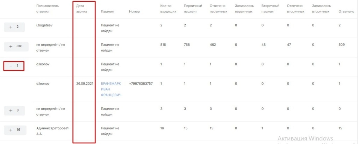Click phone number +79876383757
The width and height of the screenshot is (358, 144).
point(141,84)
